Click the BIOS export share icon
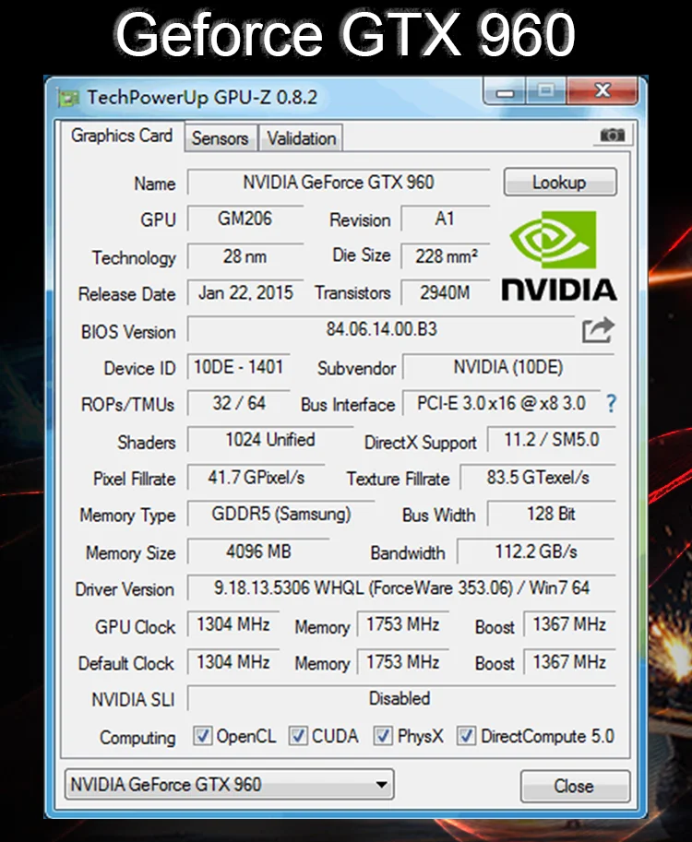 (598, 330)
